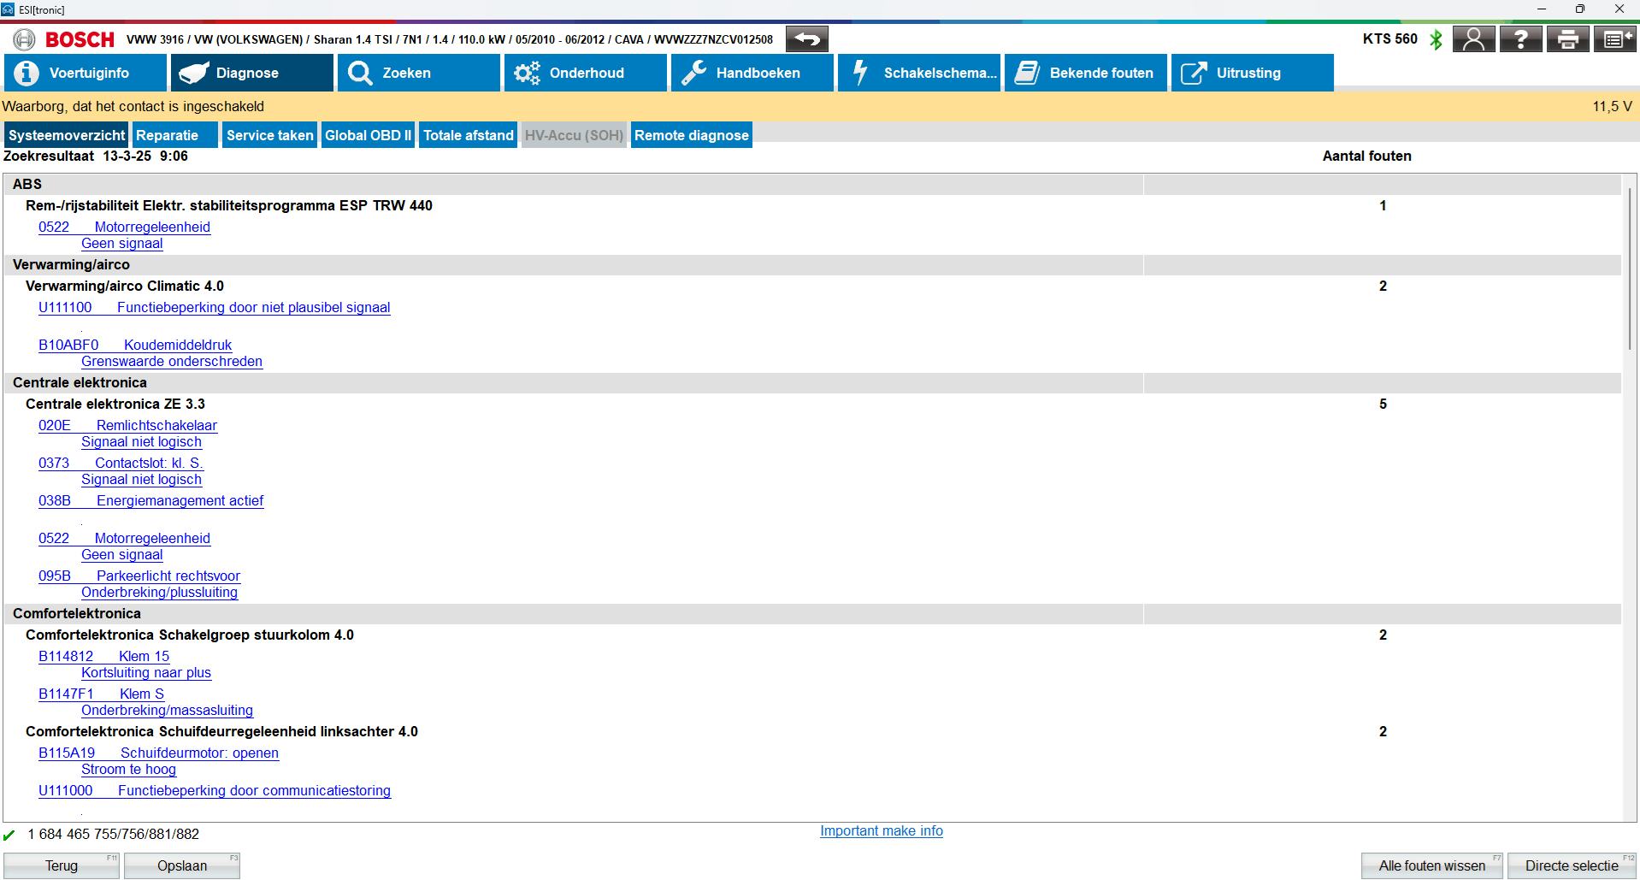
Task: Open the Important make info link
Action: 881,830
